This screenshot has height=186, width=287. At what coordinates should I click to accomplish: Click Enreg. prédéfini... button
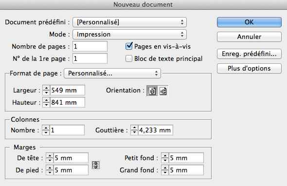pos(249,54)
